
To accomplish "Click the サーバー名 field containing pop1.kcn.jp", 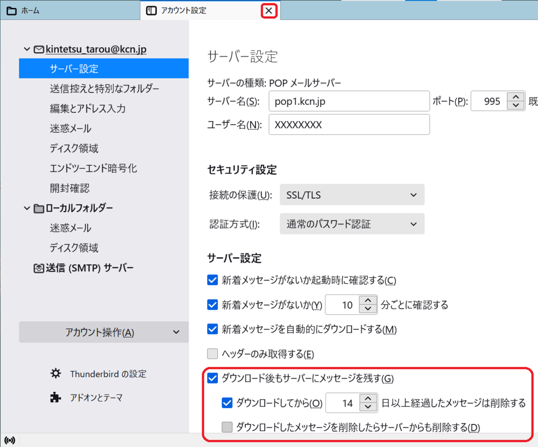I will (349, 102).
